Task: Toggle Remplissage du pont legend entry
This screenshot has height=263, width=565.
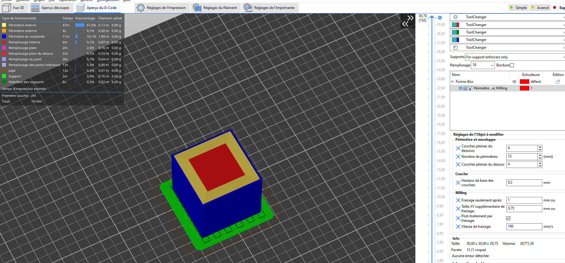Action: click(x=62, y=59)
